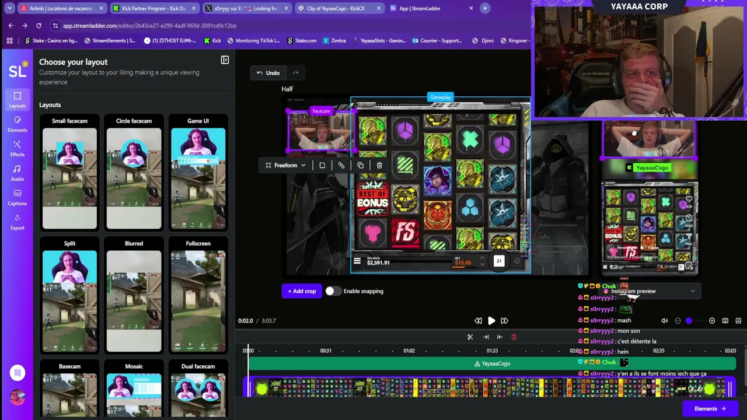The height and width of the screenshot is (420, 747).
Task: Click the timeline save icon at far right
Action: (738, 321)
